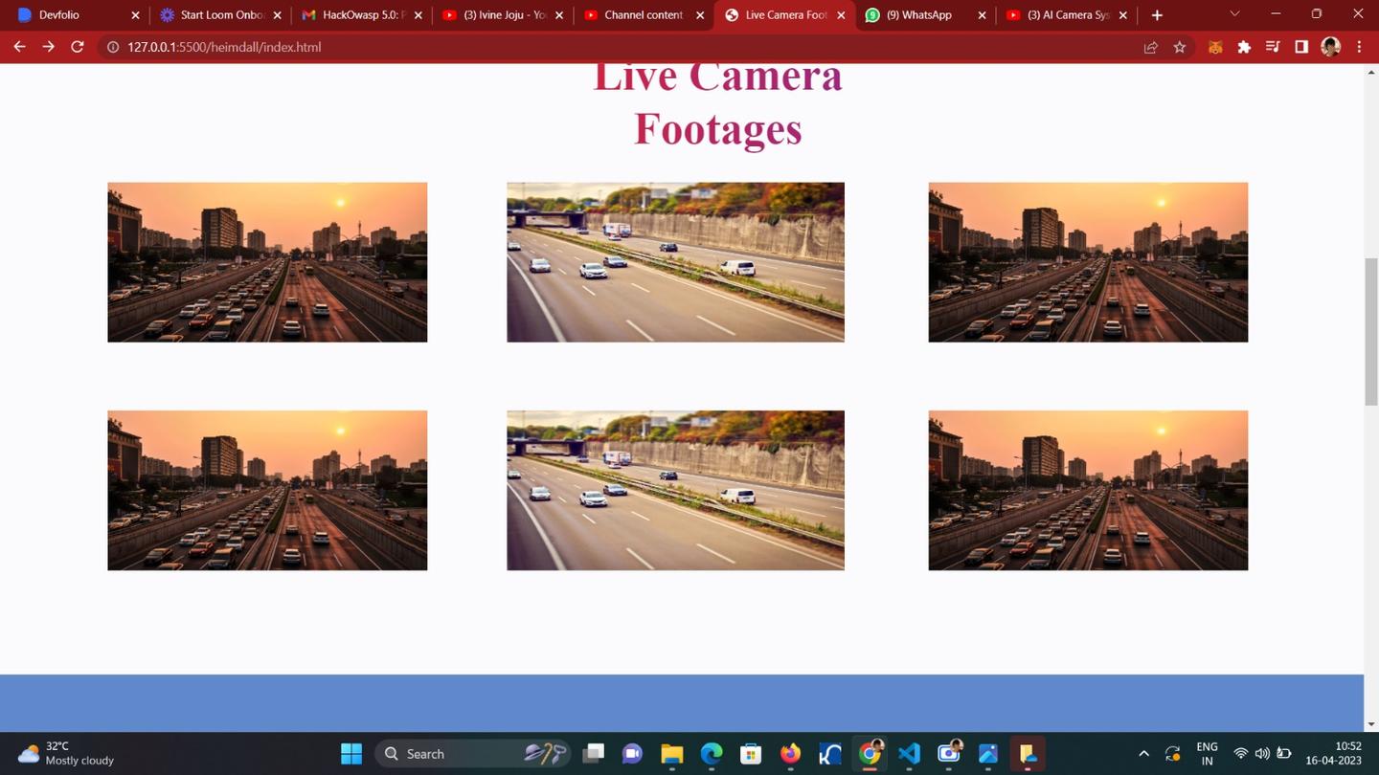Open the Windows Start menu
This screenshot has width=1379, height=775.
click(351, 754)
